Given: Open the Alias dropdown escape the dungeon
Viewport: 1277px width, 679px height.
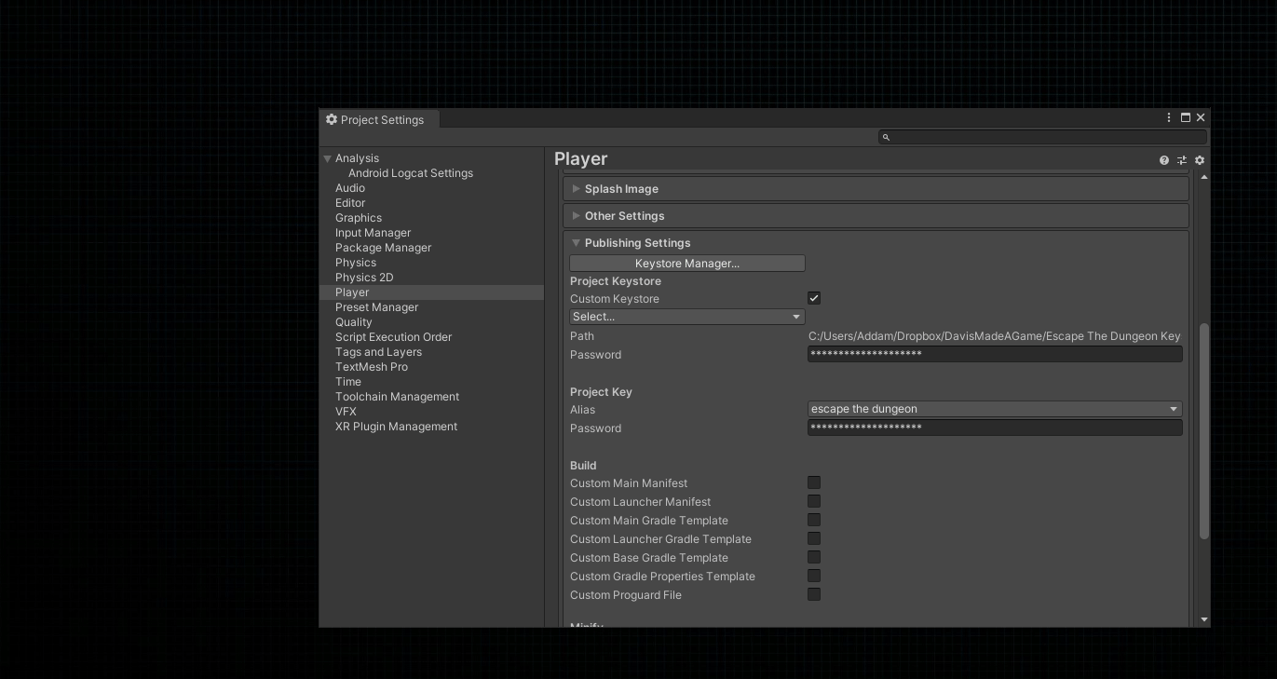Looking at the screenshot, I should [995, 409].
